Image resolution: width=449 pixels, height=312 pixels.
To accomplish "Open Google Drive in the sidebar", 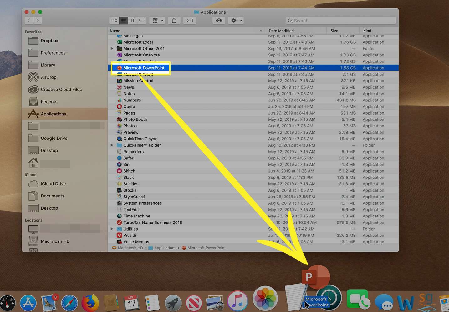I will [x=64, y=138].
